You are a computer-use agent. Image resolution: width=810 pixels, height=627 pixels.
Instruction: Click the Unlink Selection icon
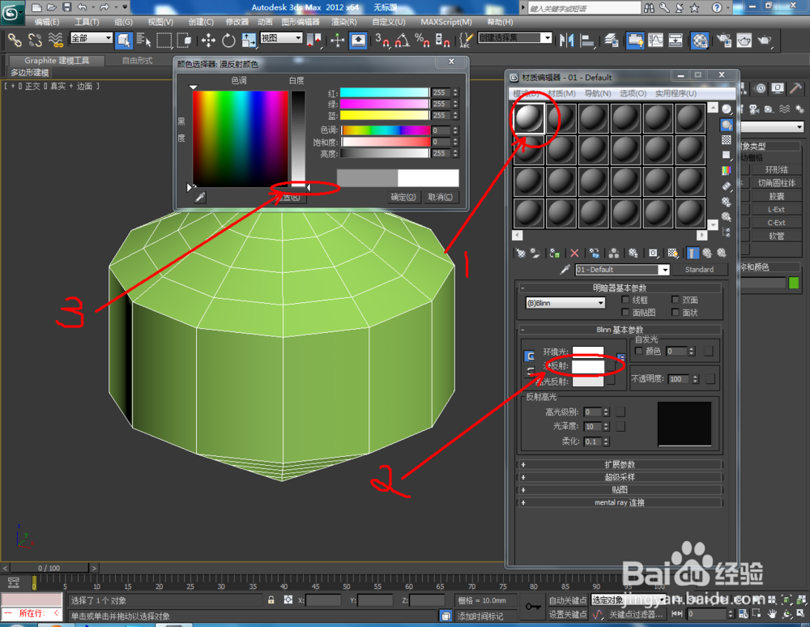click(35, 40)
